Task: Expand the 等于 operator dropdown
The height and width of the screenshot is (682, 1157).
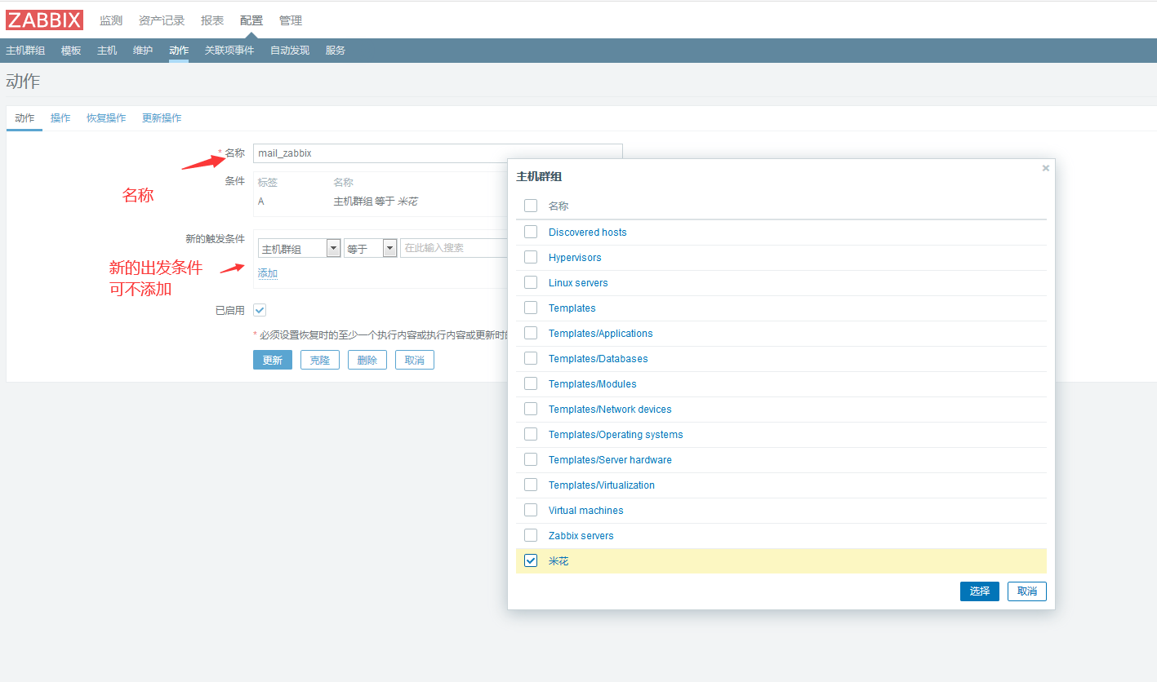Action: (x=370, y=249)
